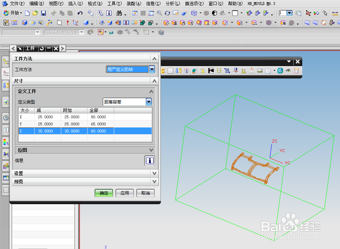
Task: Click the eye view manager icon
Action: pyautogui.click(x=288, y=71)
